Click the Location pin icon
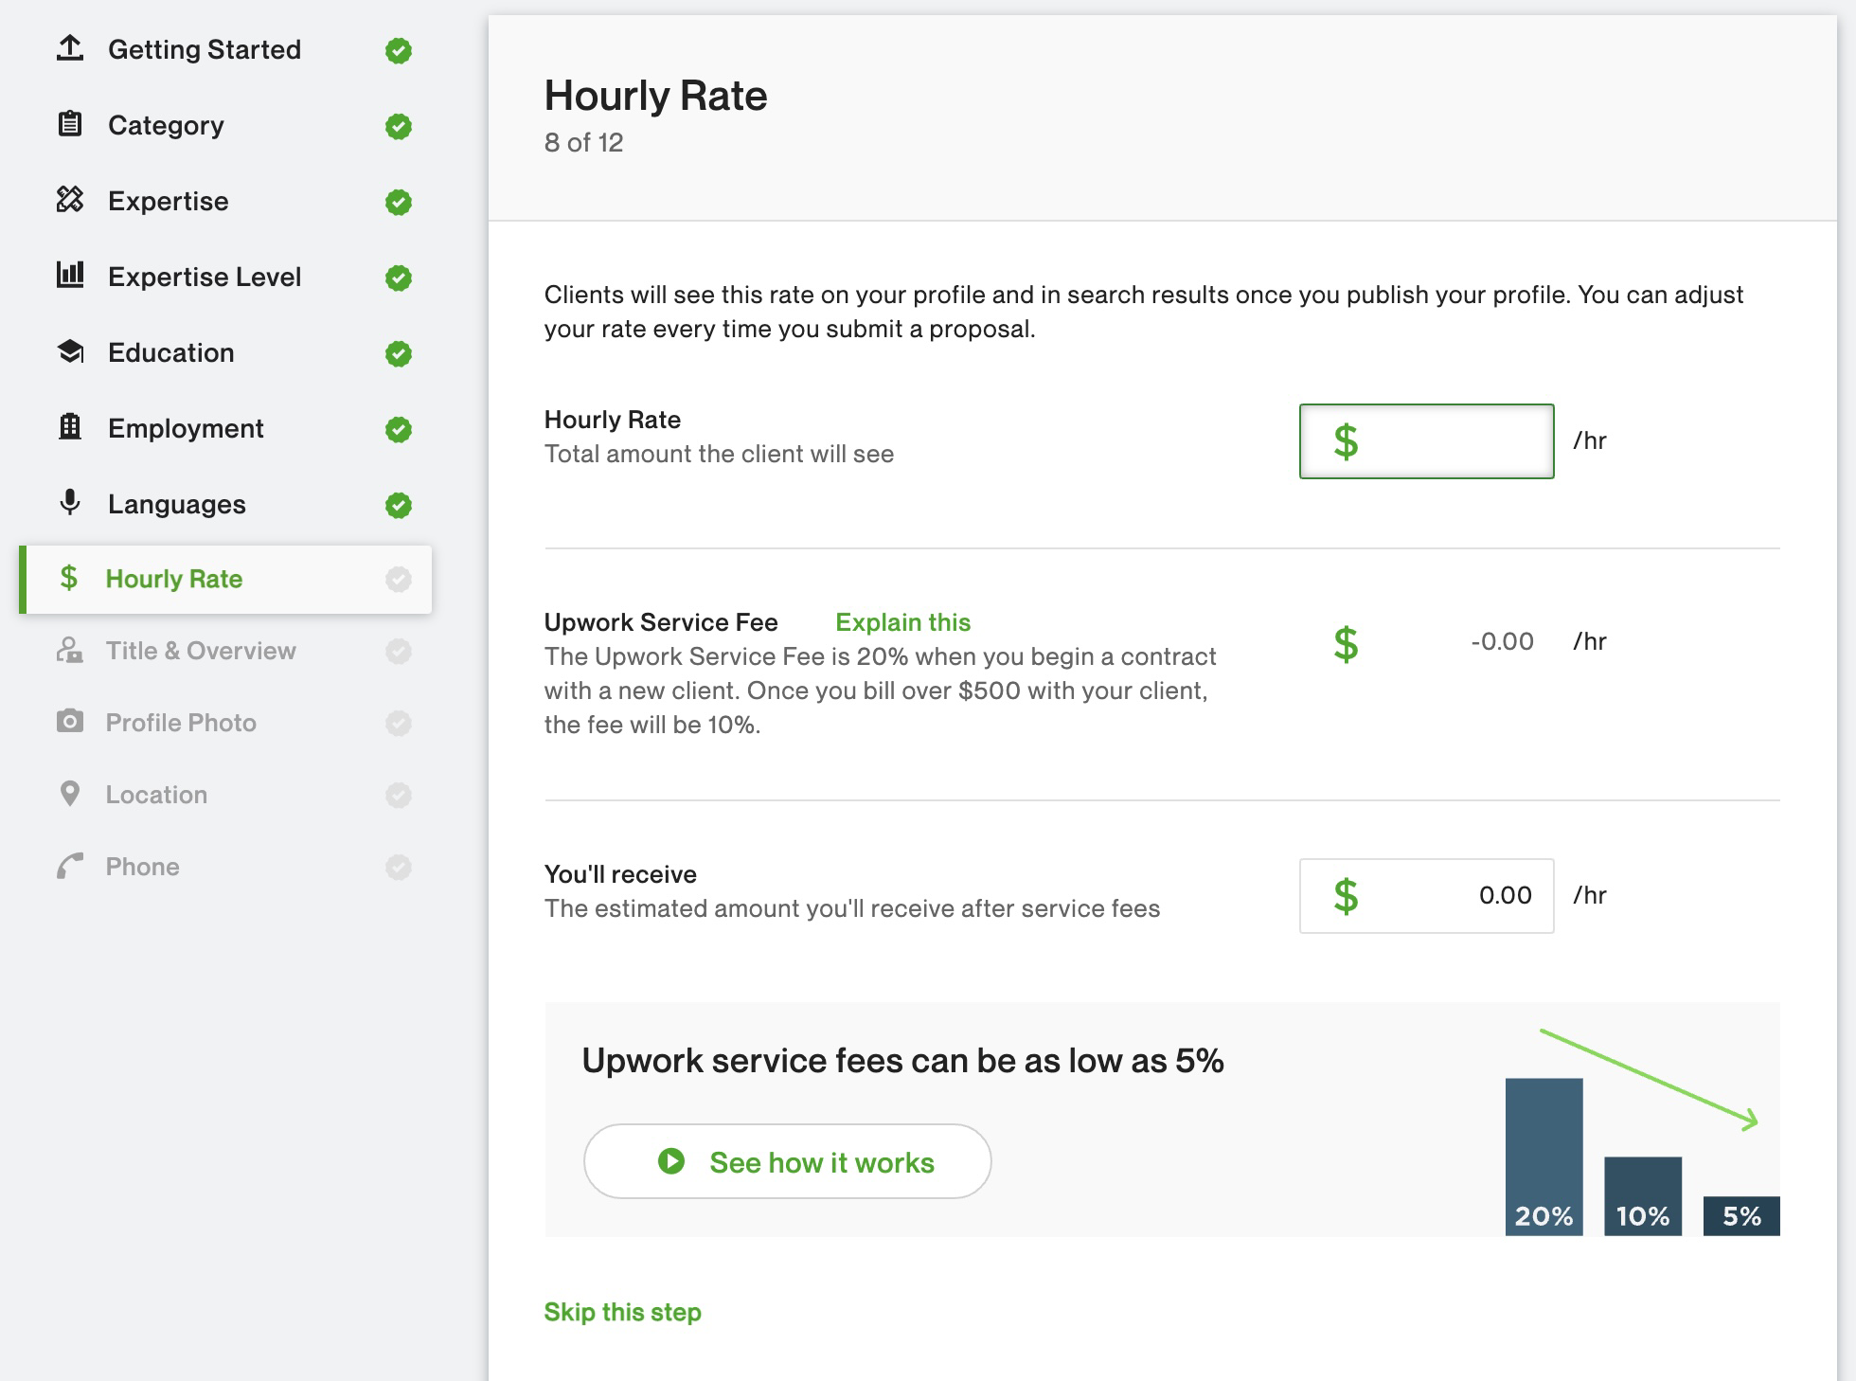This screenshot has width=1856, height=1381. [69, 794]
